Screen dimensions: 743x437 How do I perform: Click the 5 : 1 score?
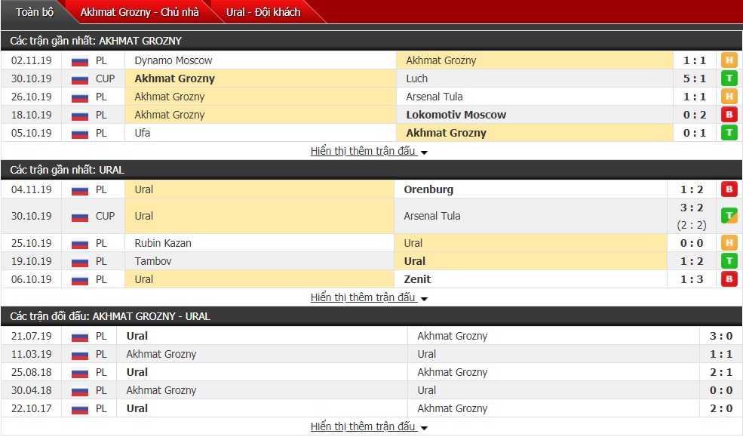[694, 78]
